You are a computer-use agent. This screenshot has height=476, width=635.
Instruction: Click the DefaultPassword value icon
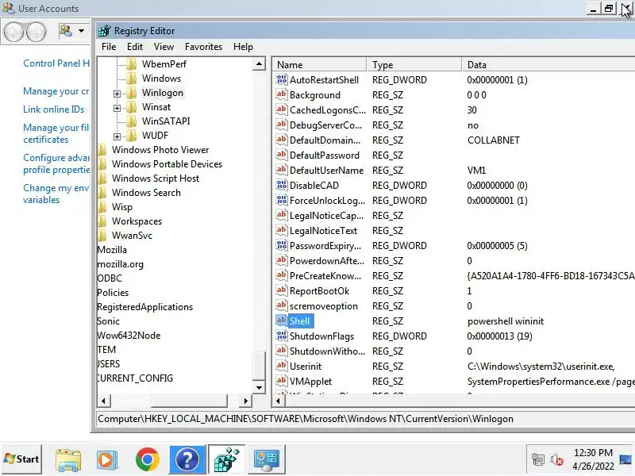click(x=282, y=155)
